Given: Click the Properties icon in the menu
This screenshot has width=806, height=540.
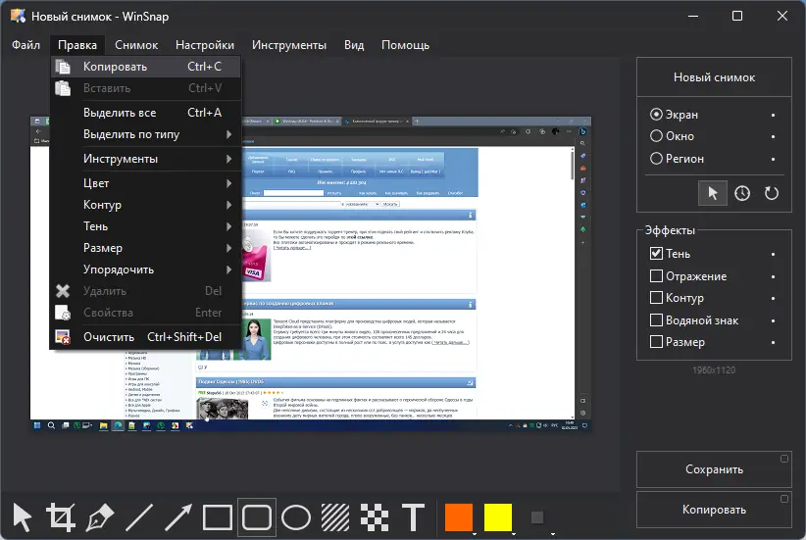Looking at the screenshot, I should click(x=63, y=313).
